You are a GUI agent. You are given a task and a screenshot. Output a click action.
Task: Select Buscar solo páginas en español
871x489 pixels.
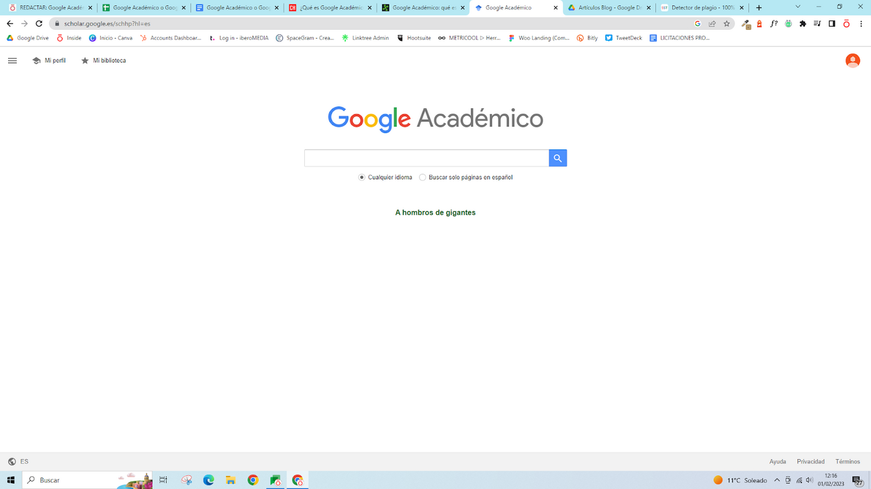466,177
